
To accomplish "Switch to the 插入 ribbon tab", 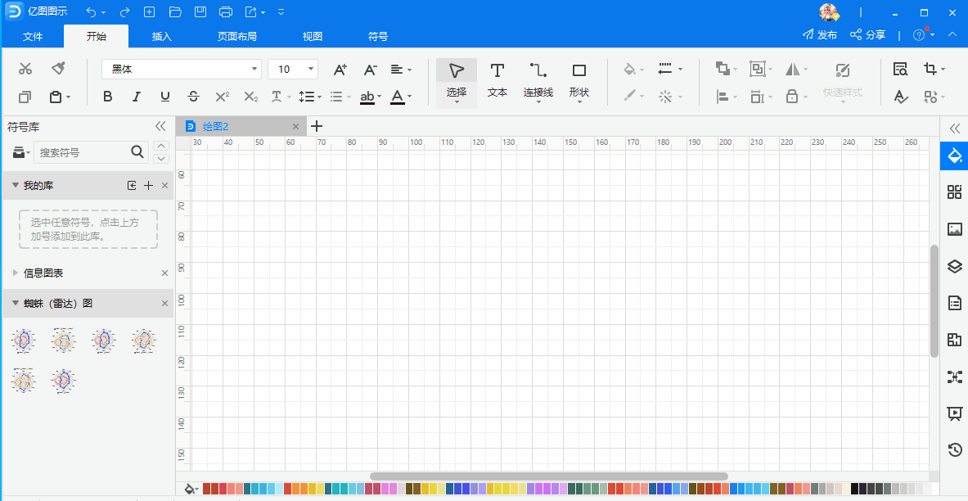I will tap(162, 37).
